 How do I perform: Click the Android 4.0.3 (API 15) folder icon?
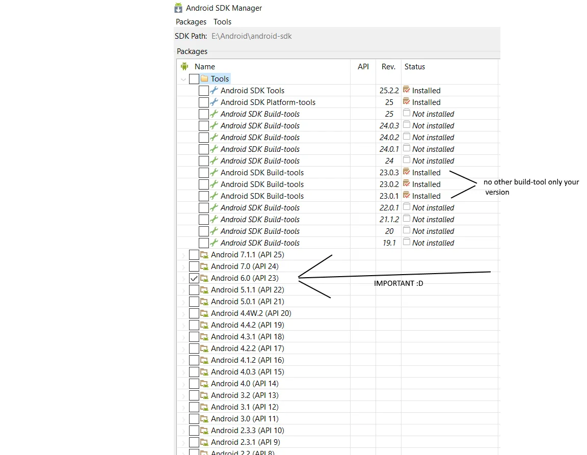[x=204, y=372]
